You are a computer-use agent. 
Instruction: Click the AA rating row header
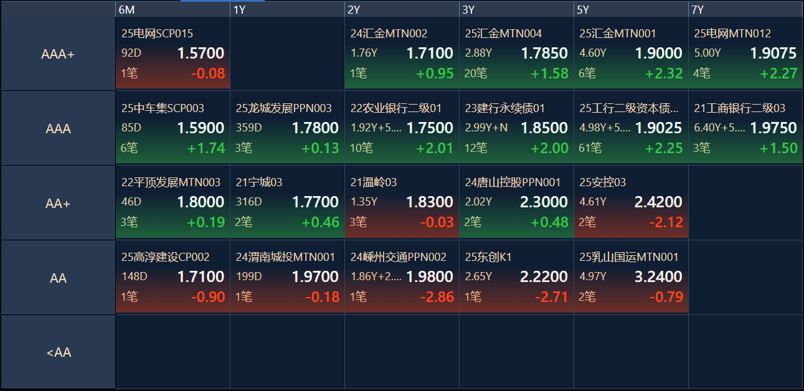click(58, 278)
